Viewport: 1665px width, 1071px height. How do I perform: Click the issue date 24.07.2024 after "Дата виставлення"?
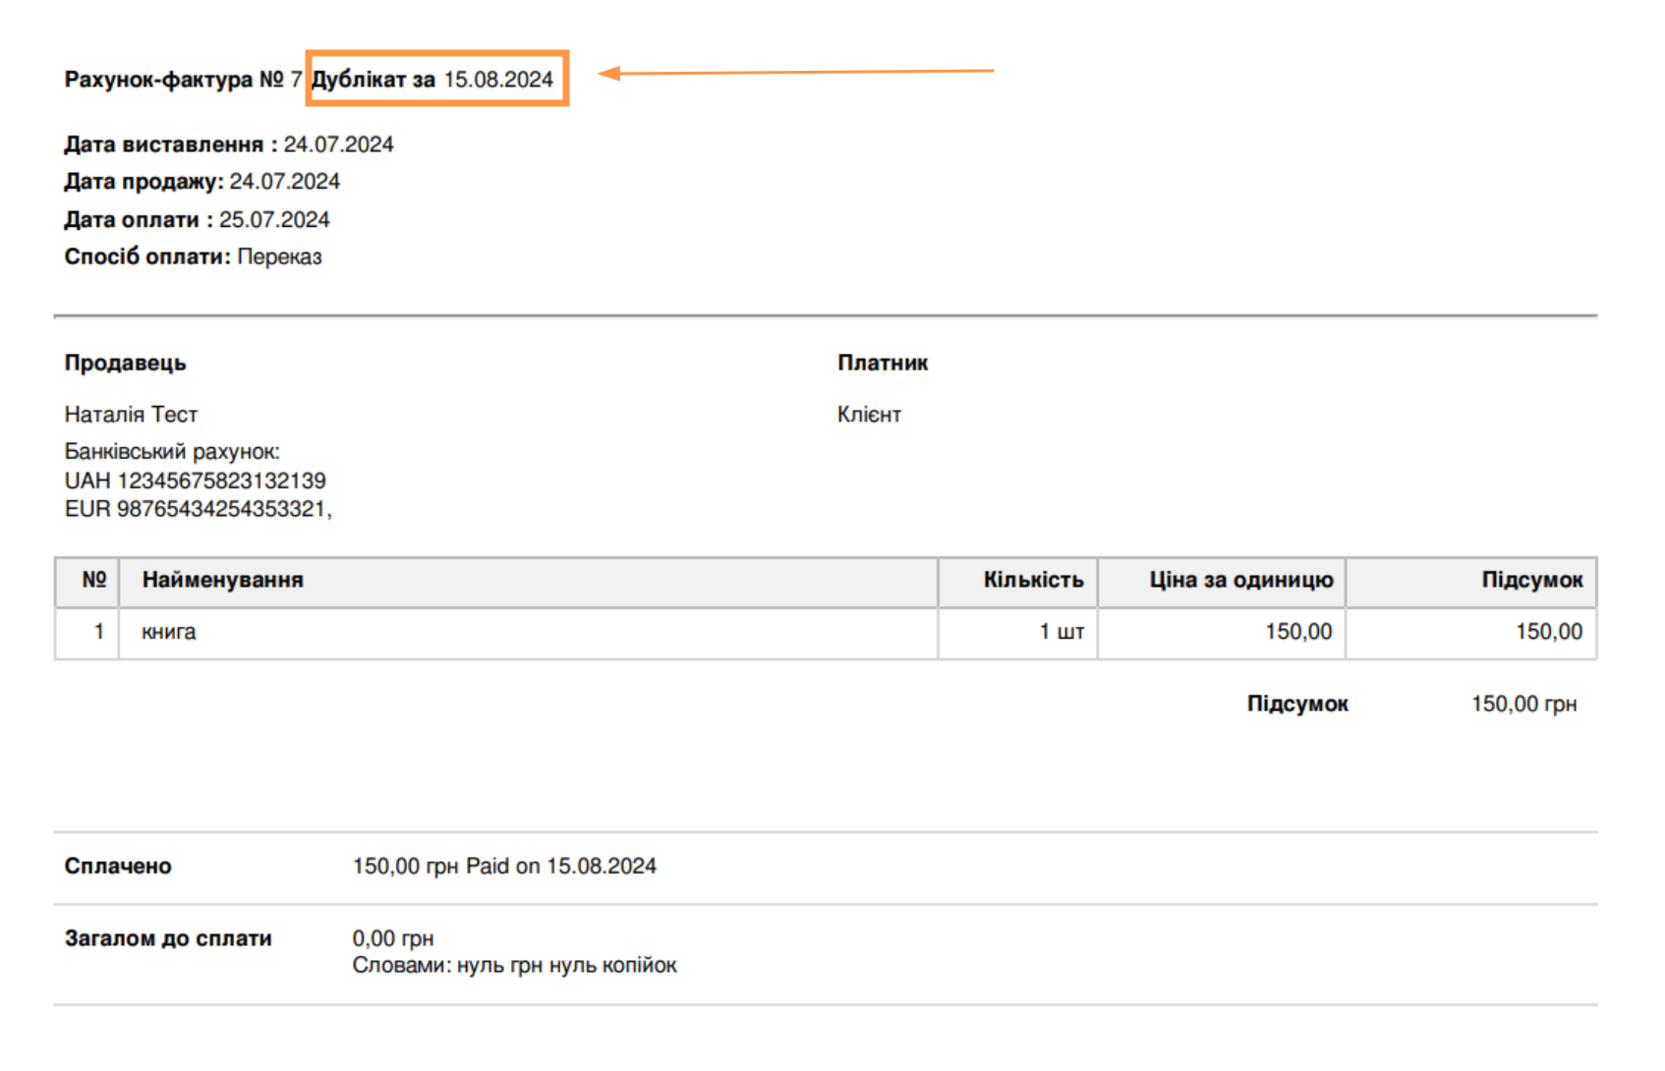coord(338,144)
